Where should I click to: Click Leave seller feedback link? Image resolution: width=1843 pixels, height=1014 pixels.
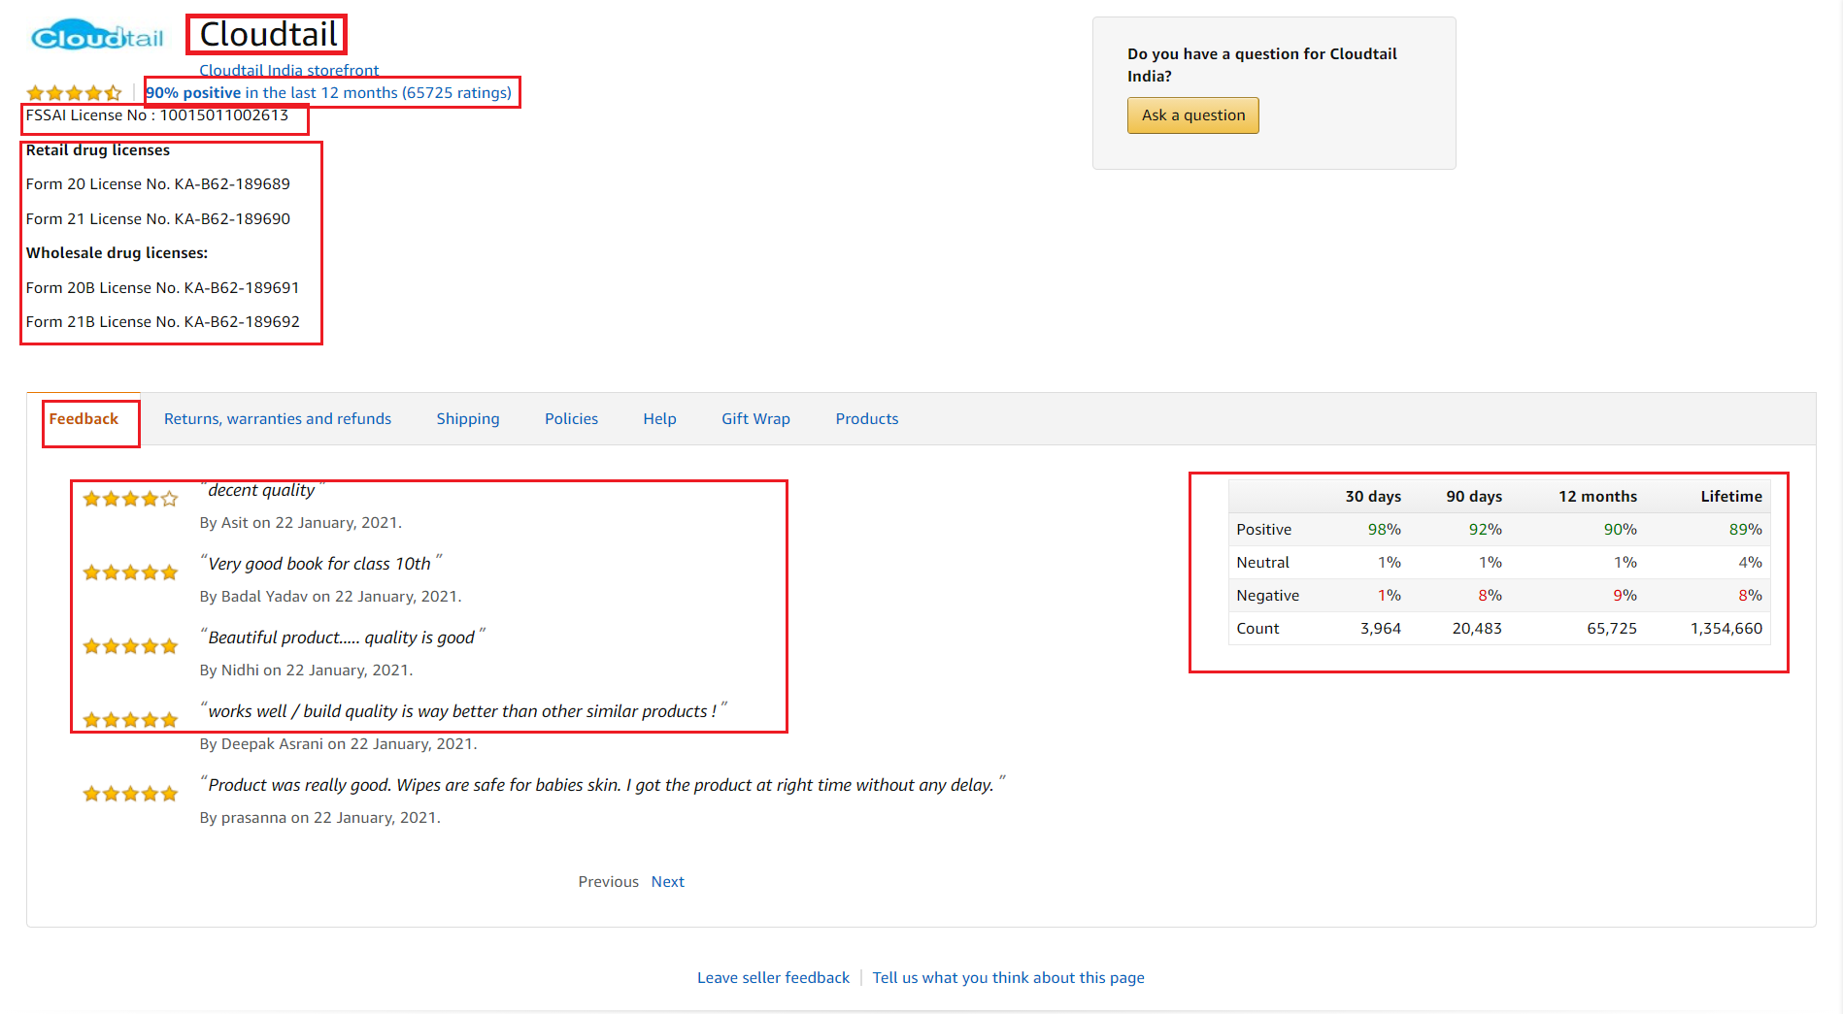click(773, 978)
